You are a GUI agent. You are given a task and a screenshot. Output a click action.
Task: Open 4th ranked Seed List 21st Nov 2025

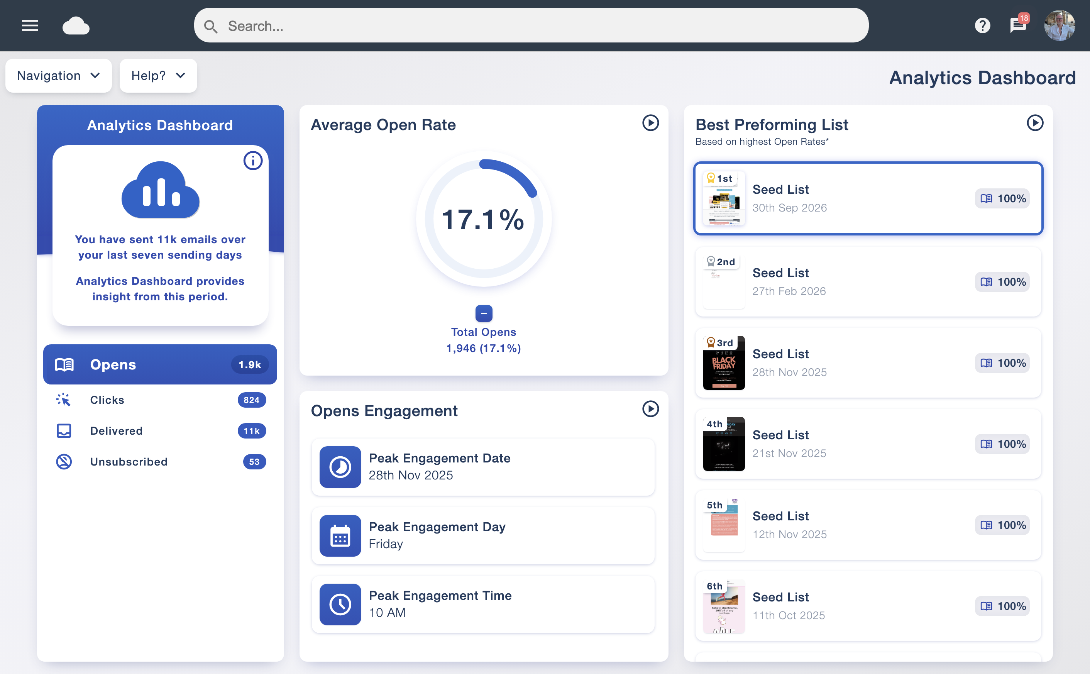868,444
